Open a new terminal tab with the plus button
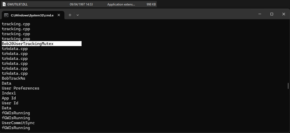Viewport: 290px width, 133px height. click(x=70, y=15)
